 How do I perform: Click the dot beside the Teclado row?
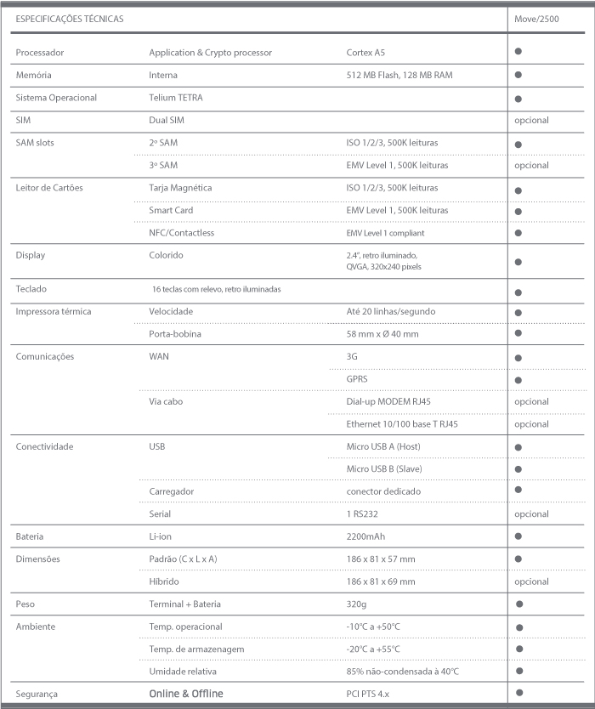coord(518,292)
